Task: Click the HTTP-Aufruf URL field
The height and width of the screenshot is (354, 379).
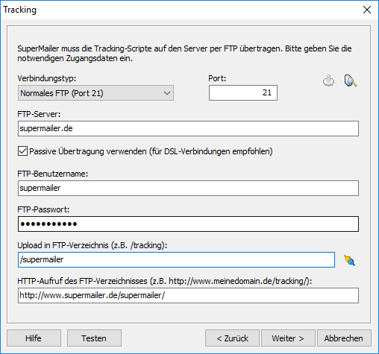Action: 188,295
